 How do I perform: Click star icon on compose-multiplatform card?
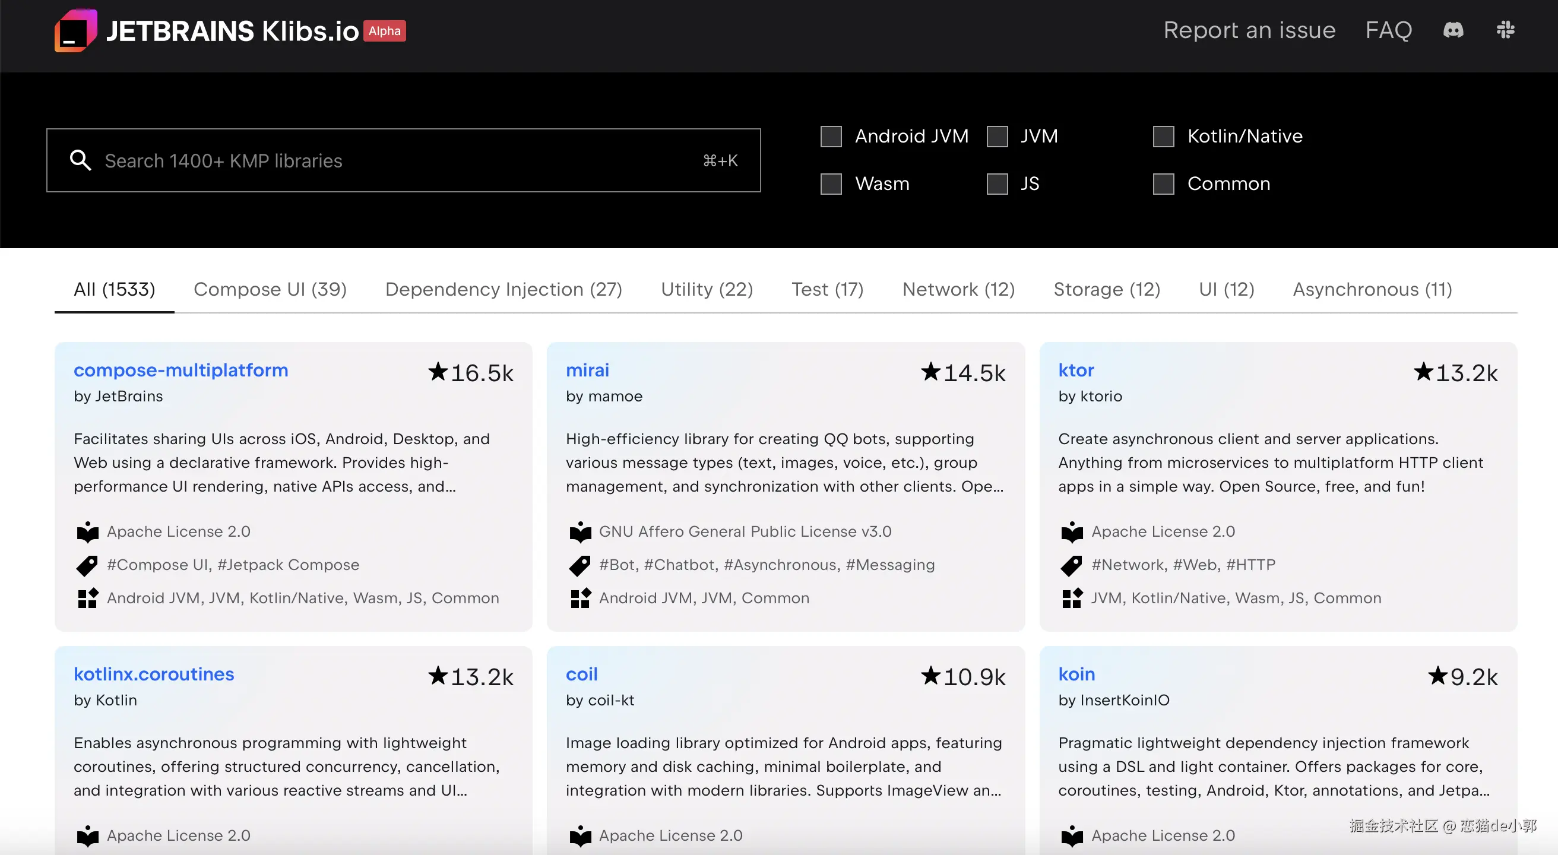click(x=438, y=371)
